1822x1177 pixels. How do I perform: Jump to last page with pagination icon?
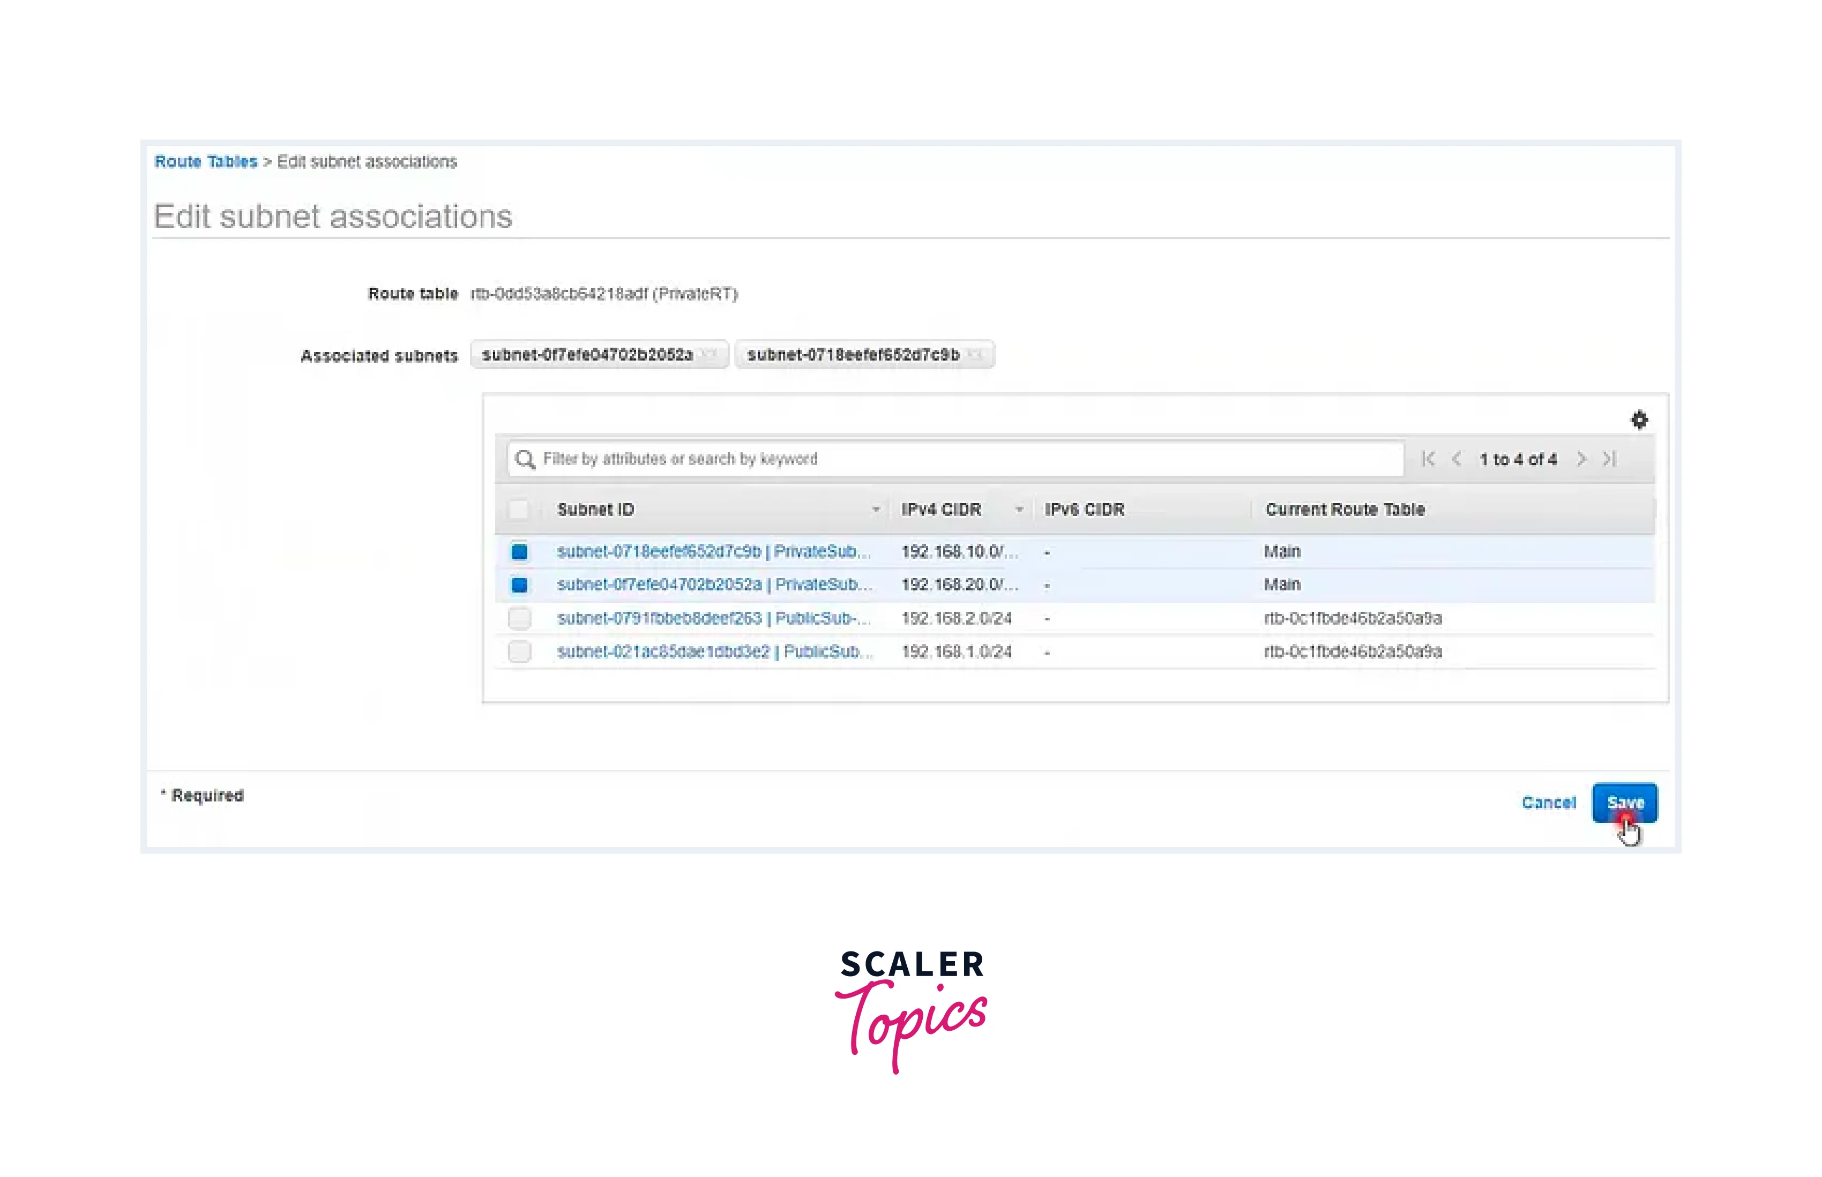1609,459
